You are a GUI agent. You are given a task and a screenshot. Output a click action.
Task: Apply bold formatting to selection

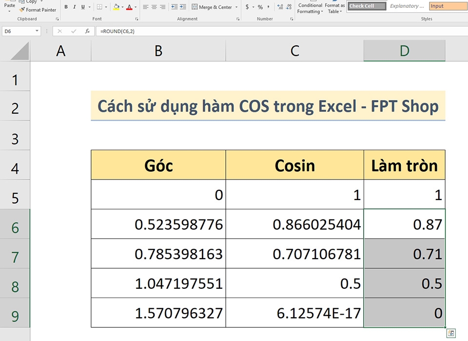(x=66, y=7)
